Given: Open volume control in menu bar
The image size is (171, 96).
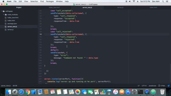Looking at the screenshot, I should point(130,1).
